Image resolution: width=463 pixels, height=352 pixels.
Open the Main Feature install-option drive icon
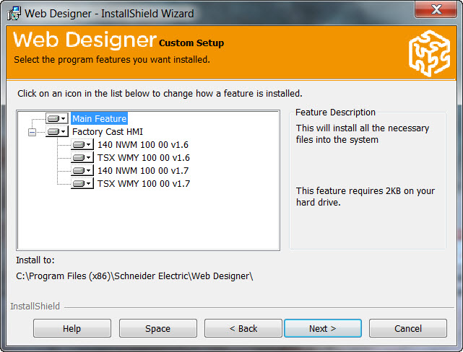(x=57, y=118)
